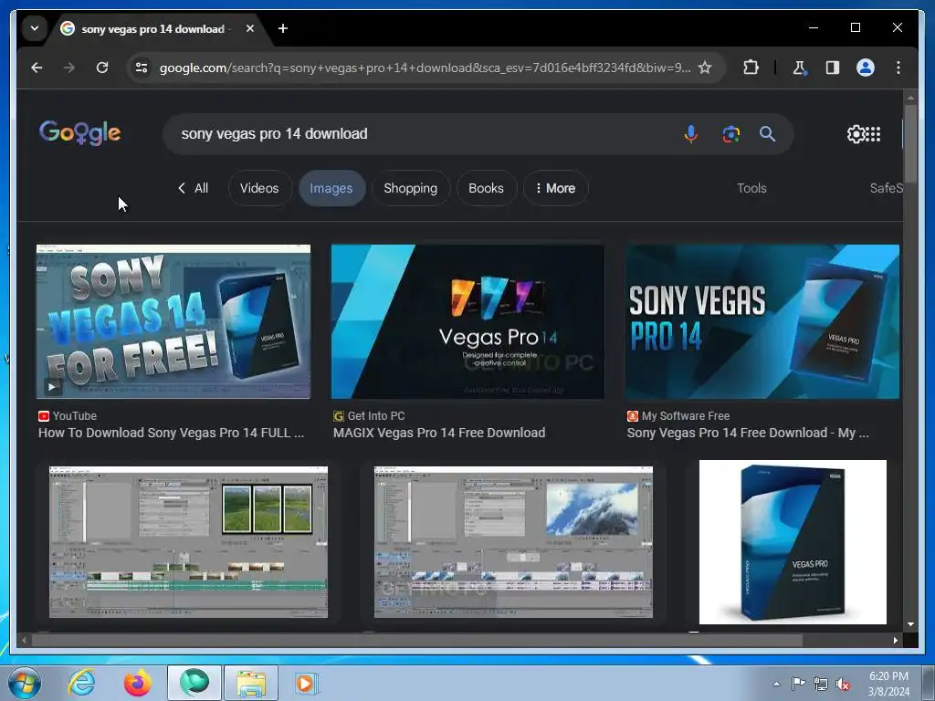
Task: Open the Sony Vegas 14 For Free thumbnail
Action: click(173, 321)
